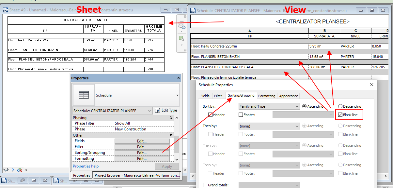393x188 pixels.
Task: Open the Properties help link
Action: [86, 166]
